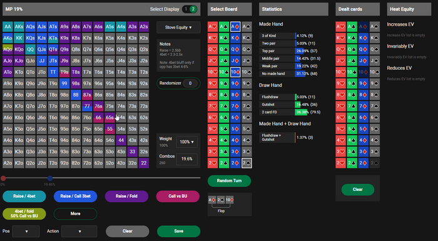Toggle AA hand in range grid

8,26
